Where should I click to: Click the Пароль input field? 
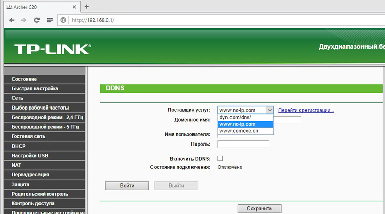pos(243,144)
